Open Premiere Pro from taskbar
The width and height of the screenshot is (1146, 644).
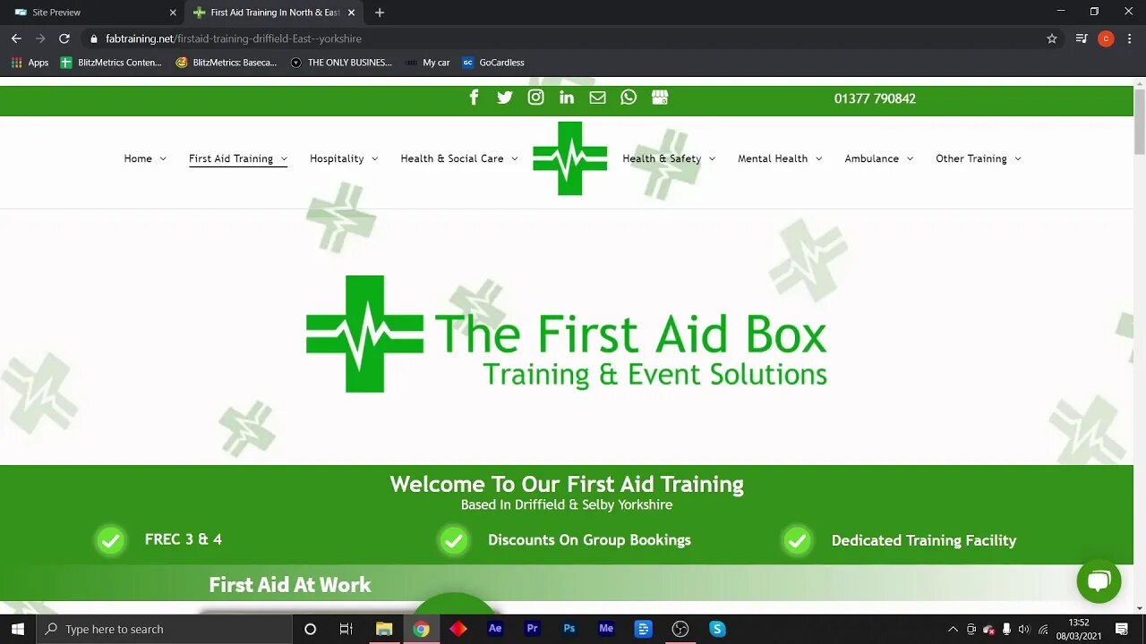pyautogui.click(x=532, y=629)
